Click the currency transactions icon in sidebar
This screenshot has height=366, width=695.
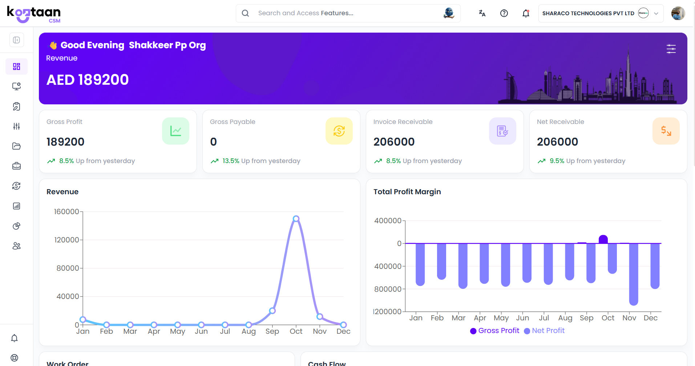tap(16, 186)
